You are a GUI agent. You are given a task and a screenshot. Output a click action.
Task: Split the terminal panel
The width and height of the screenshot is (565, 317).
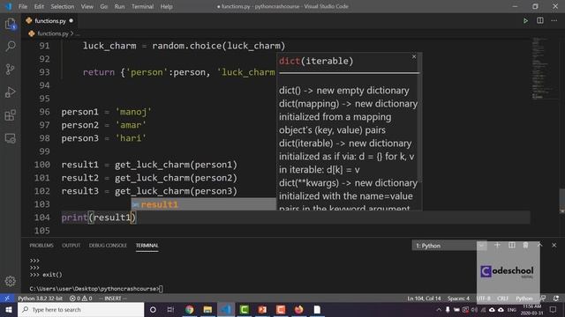pyautogui.click(x=512, y=245)
